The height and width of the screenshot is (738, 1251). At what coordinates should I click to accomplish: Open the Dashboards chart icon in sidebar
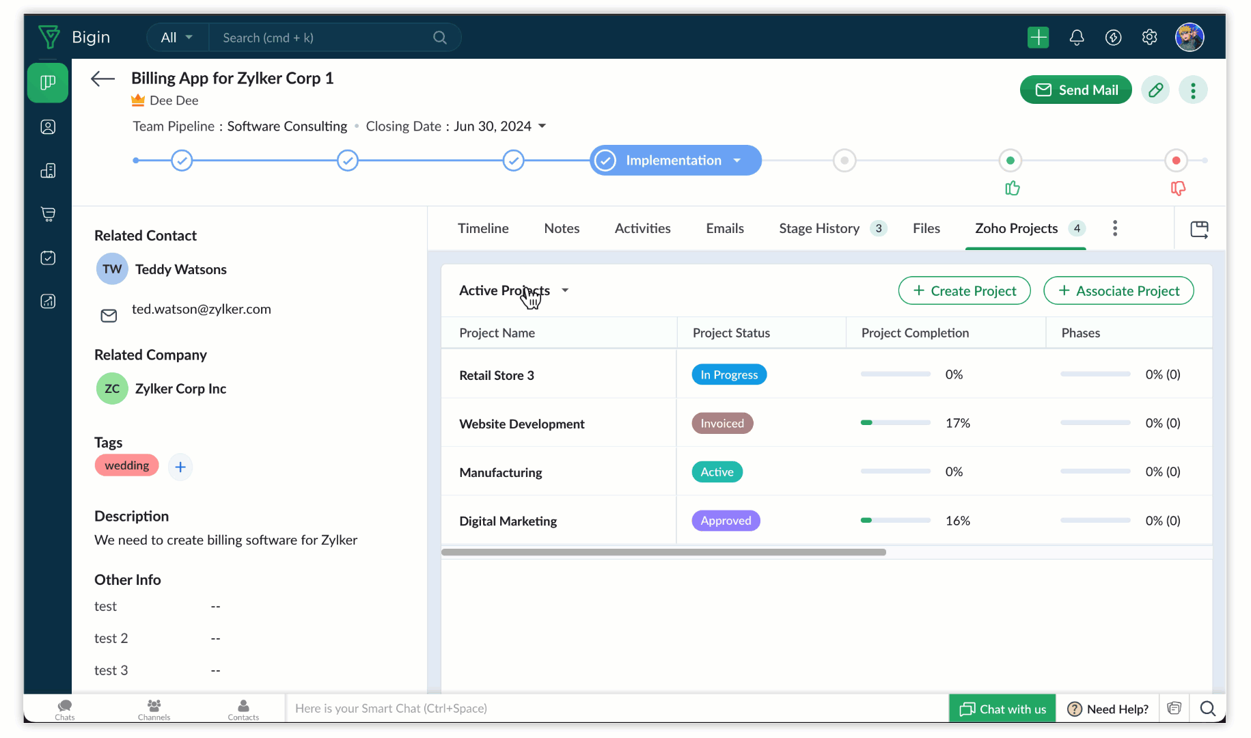pos(48,301)
